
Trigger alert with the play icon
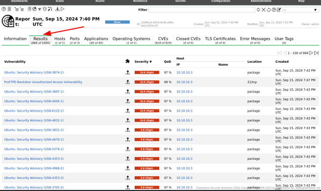click(62, 9)
